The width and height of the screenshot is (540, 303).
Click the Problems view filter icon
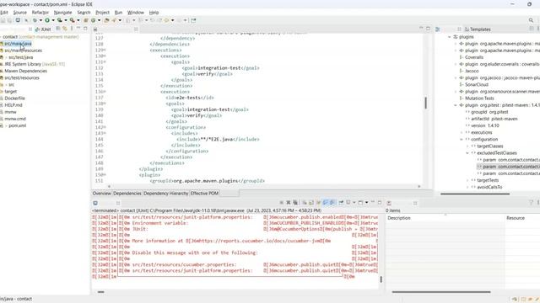[x=532, y=203]
